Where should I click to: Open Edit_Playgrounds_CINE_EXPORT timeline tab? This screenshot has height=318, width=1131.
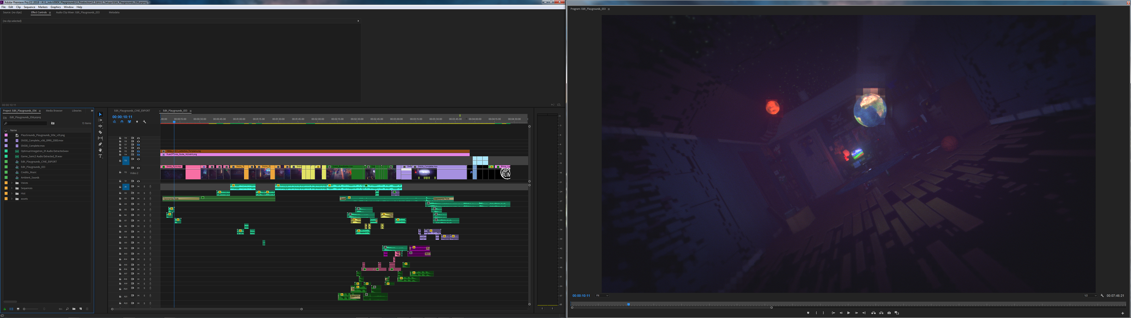coord(132,111)
